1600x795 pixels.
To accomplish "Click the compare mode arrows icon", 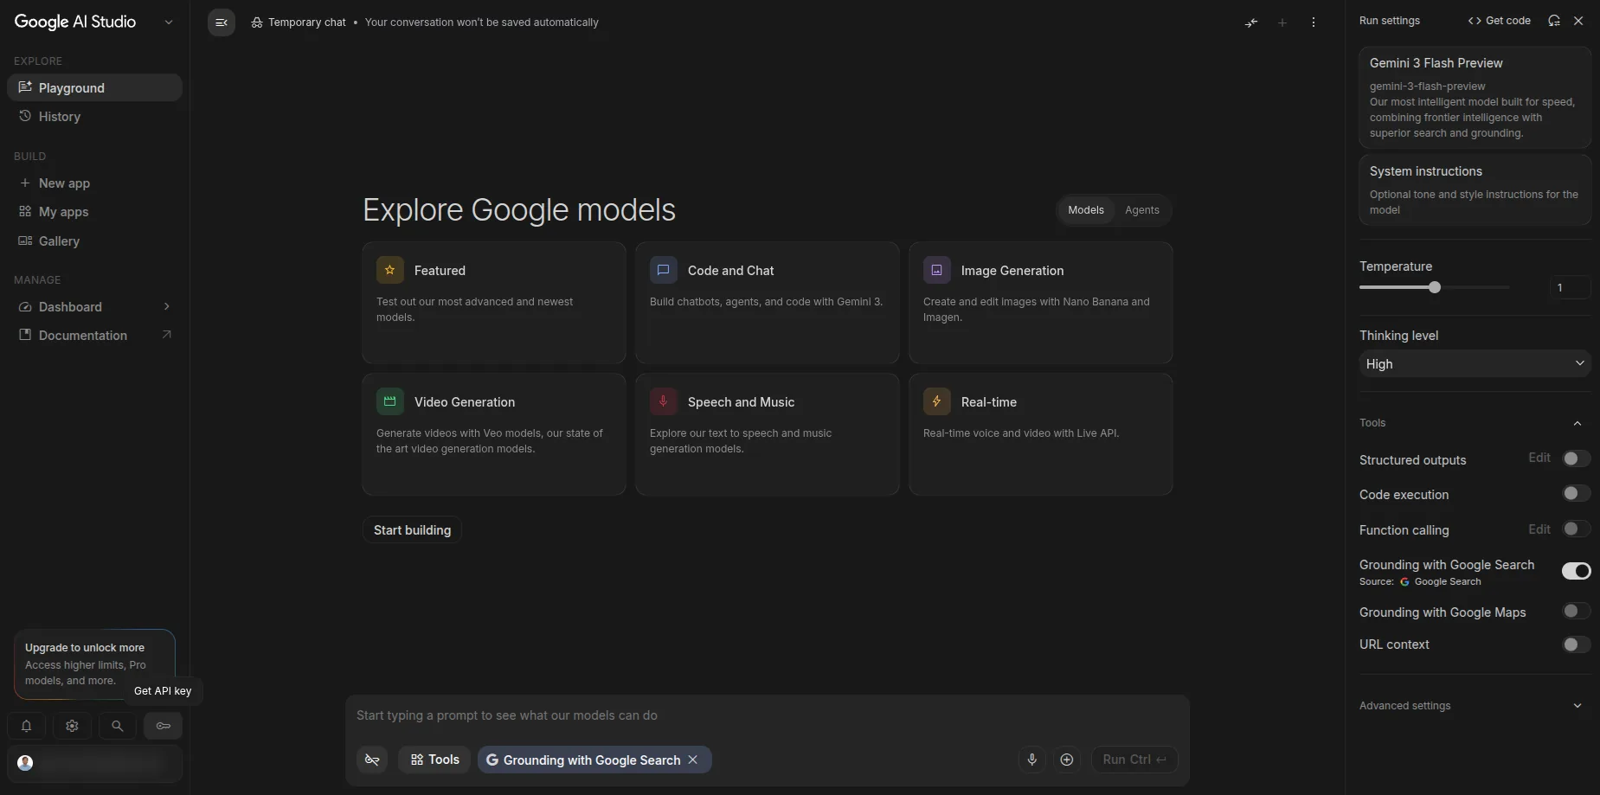I will tap(1251, 22).
